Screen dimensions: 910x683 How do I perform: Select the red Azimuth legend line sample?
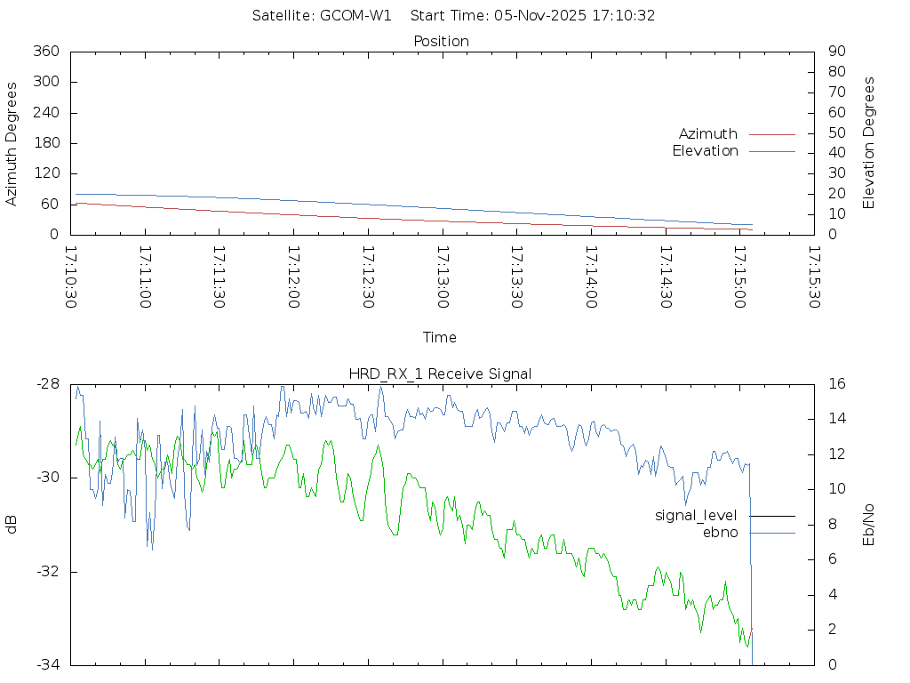click(771, 134)
